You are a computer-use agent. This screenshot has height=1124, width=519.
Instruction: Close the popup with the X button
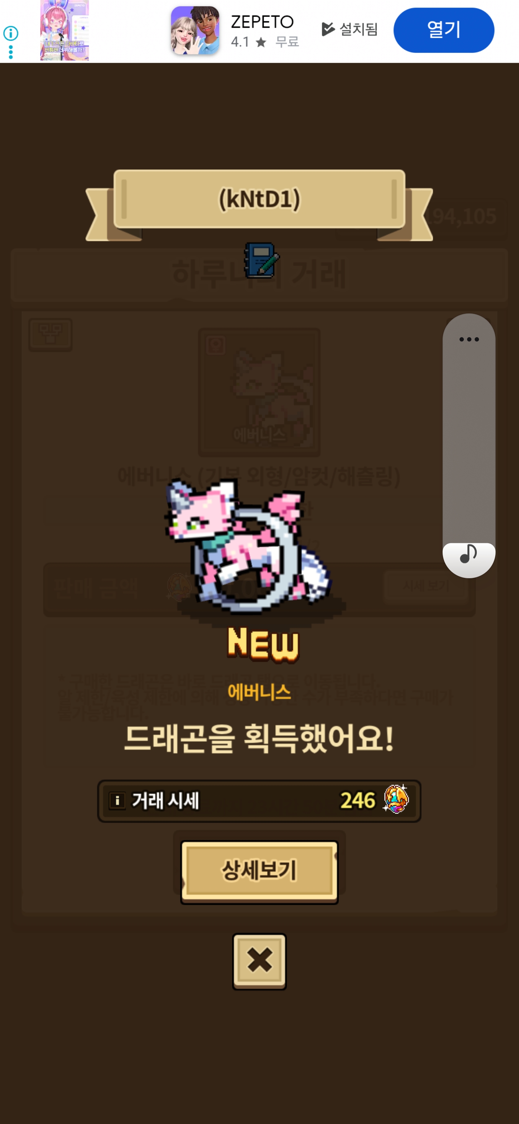[x=259, y=961]
